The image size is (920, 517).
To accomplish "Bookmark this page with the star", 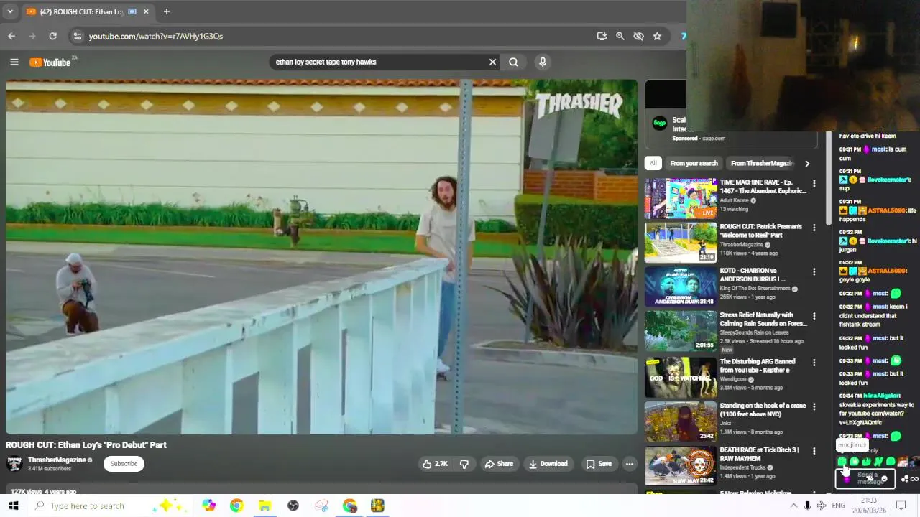I will [657, 36].
